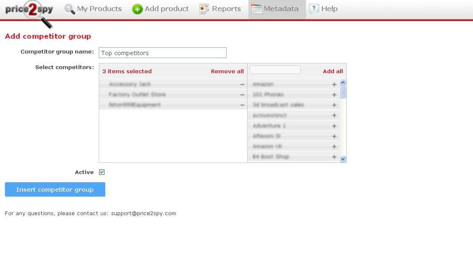Select the Adventure 1 row
This screenshot has height=260, width=473.
point(293,126)
